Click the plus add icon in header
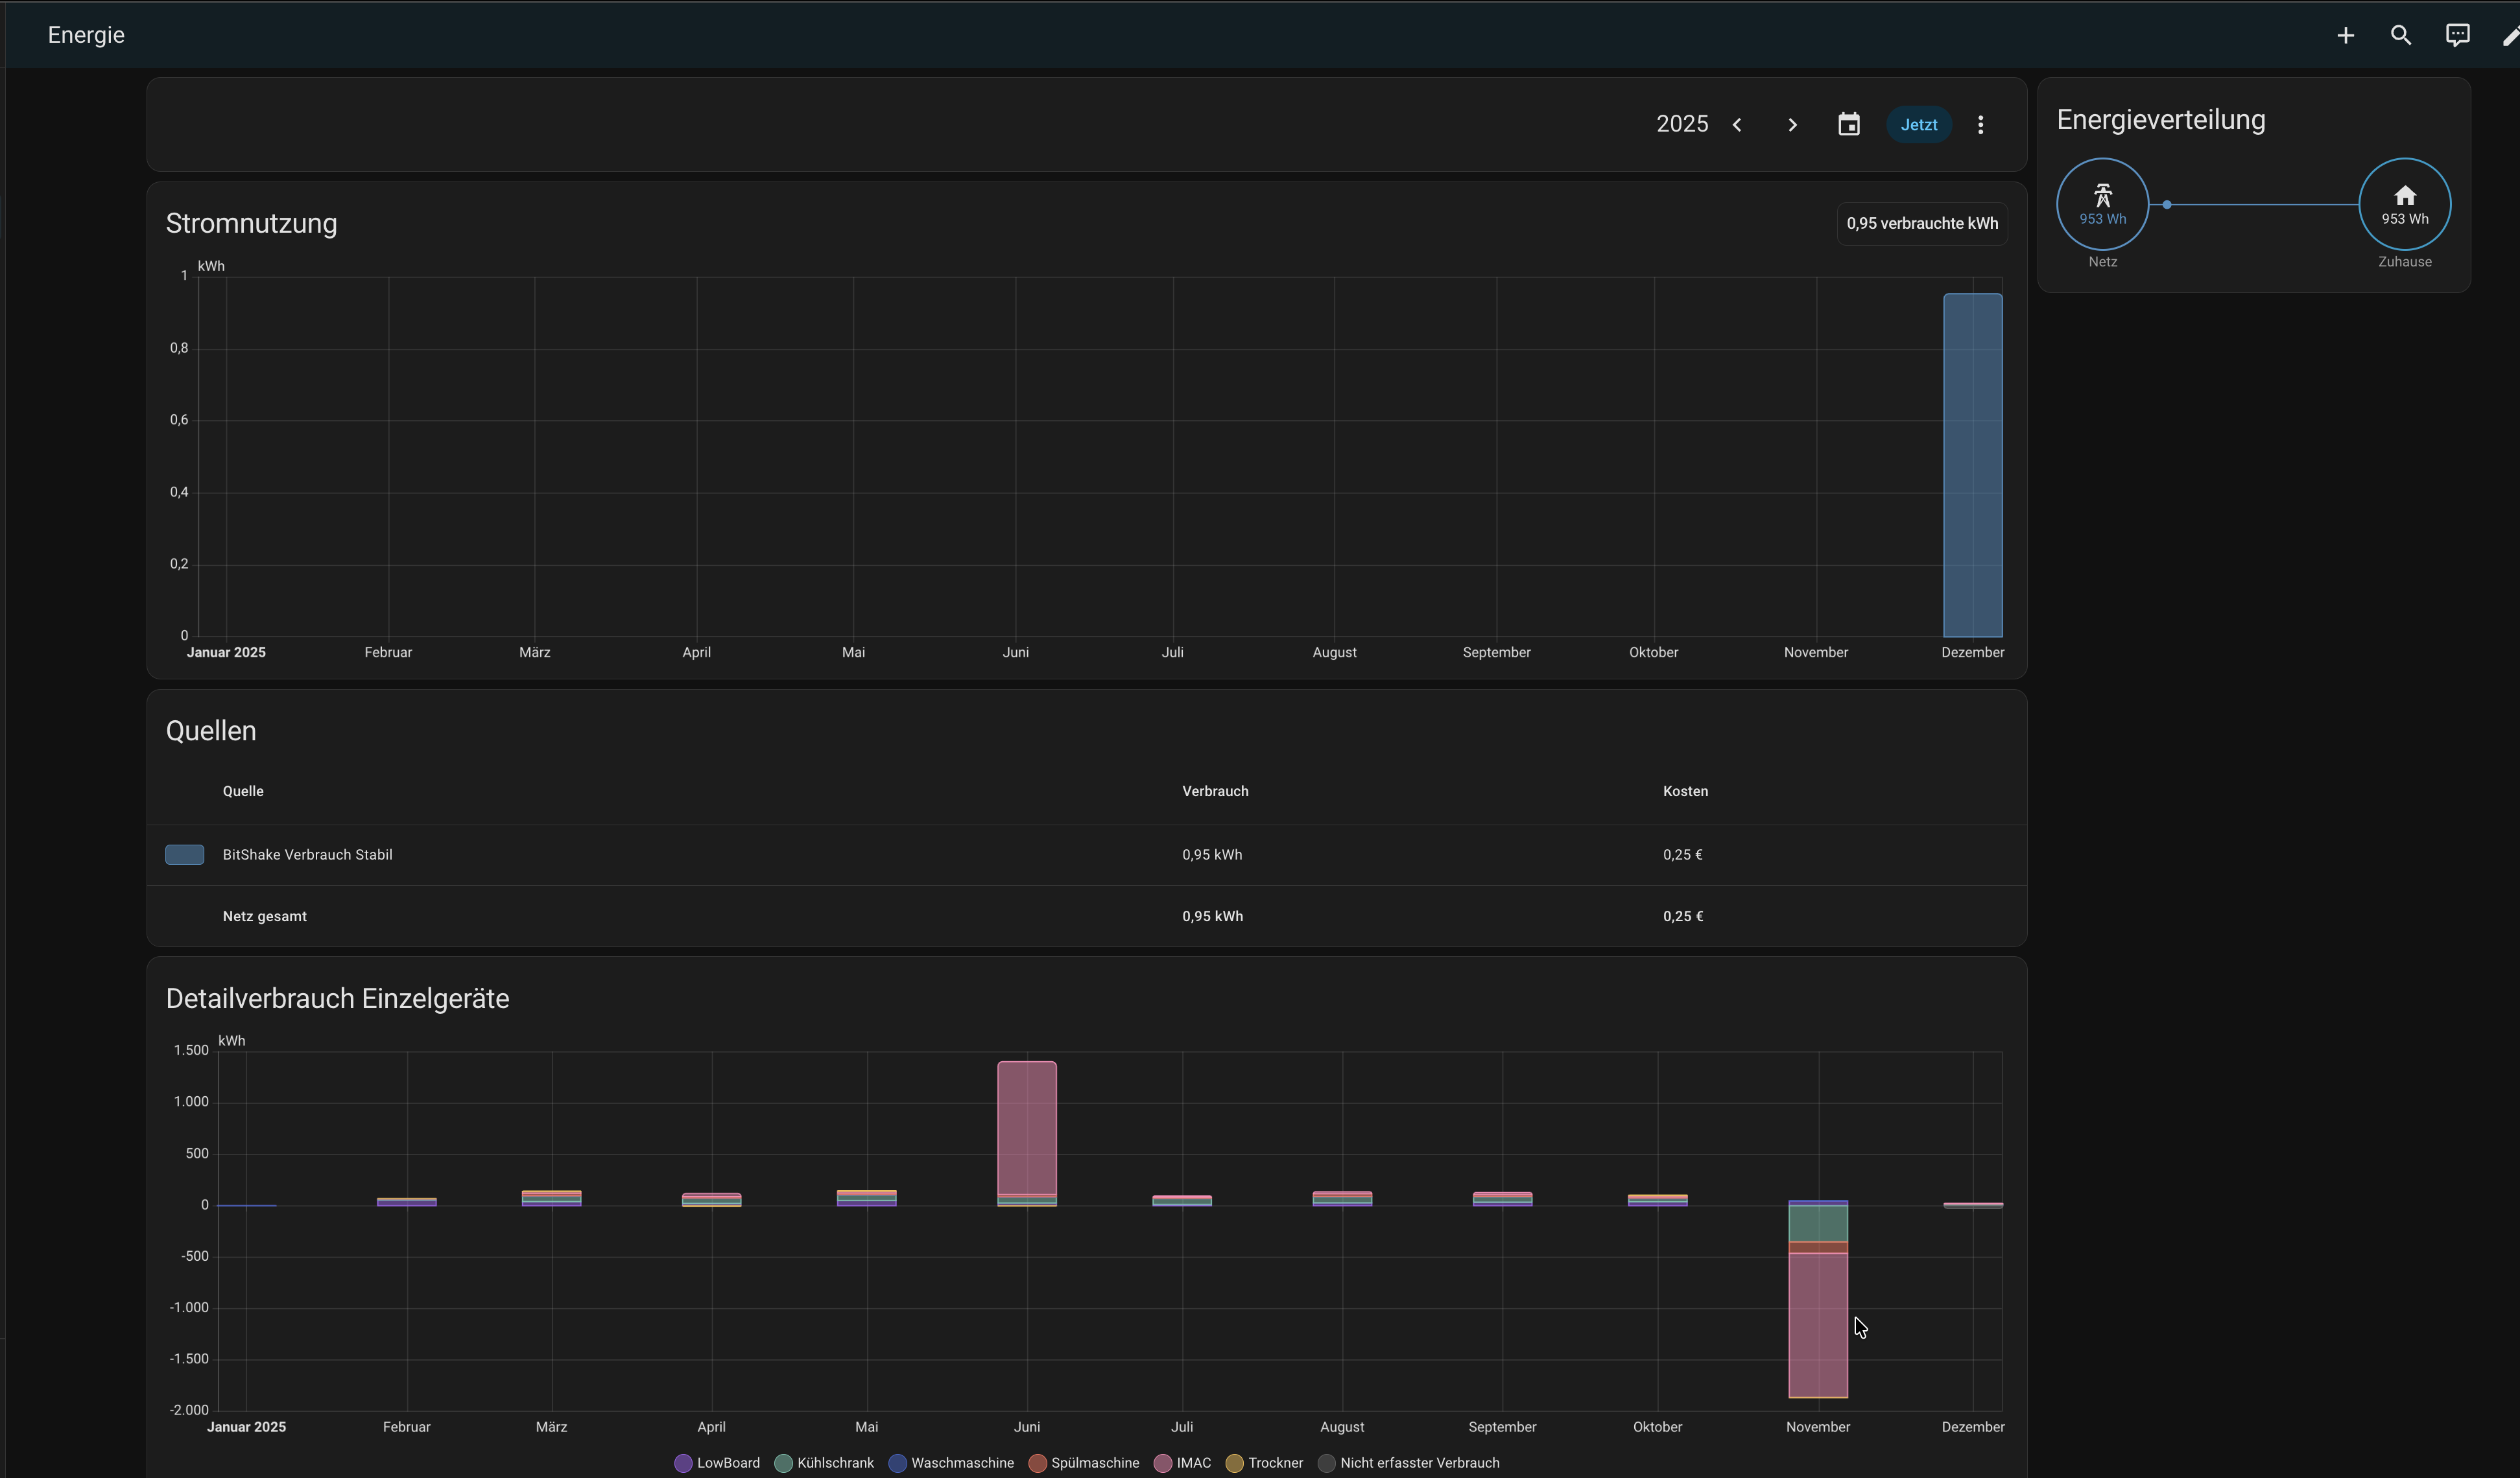 pyautogui.click(x=2345, y=36)
